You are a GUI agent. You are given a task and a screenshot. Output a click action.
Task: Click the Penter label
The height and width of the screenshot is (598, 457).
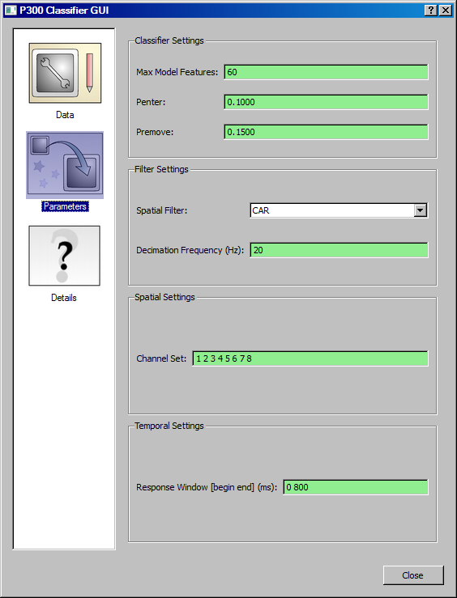click(x=151, y=102)
